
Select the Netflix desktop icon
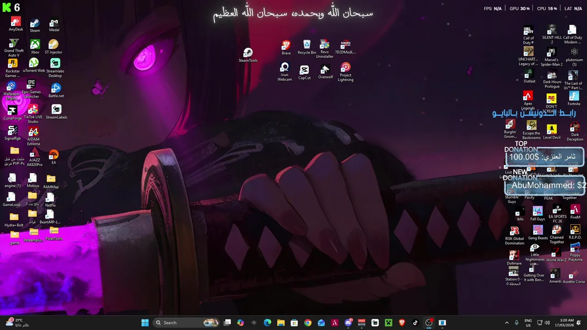pos(50,200)
